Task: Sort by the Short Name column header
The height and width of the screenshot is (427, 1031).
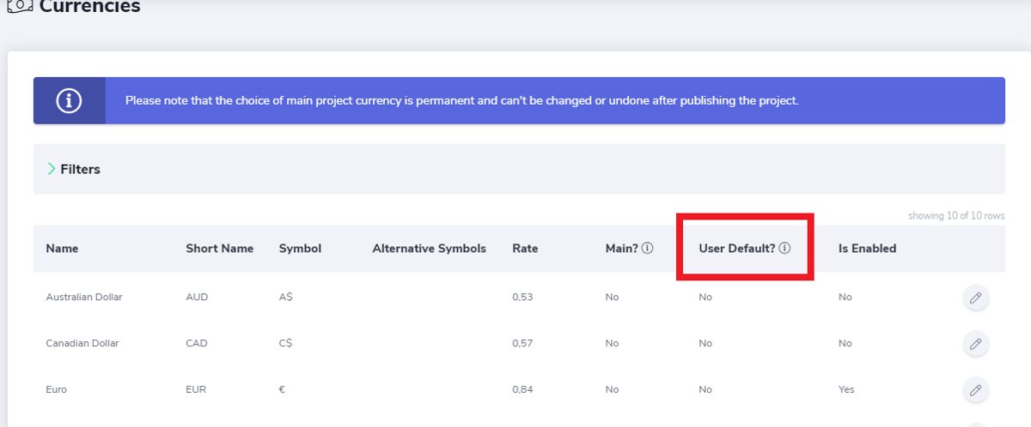Action: tap(219, 249)
